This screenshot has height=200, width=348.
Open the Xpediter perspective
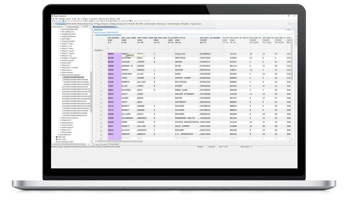tap(185, 24)
